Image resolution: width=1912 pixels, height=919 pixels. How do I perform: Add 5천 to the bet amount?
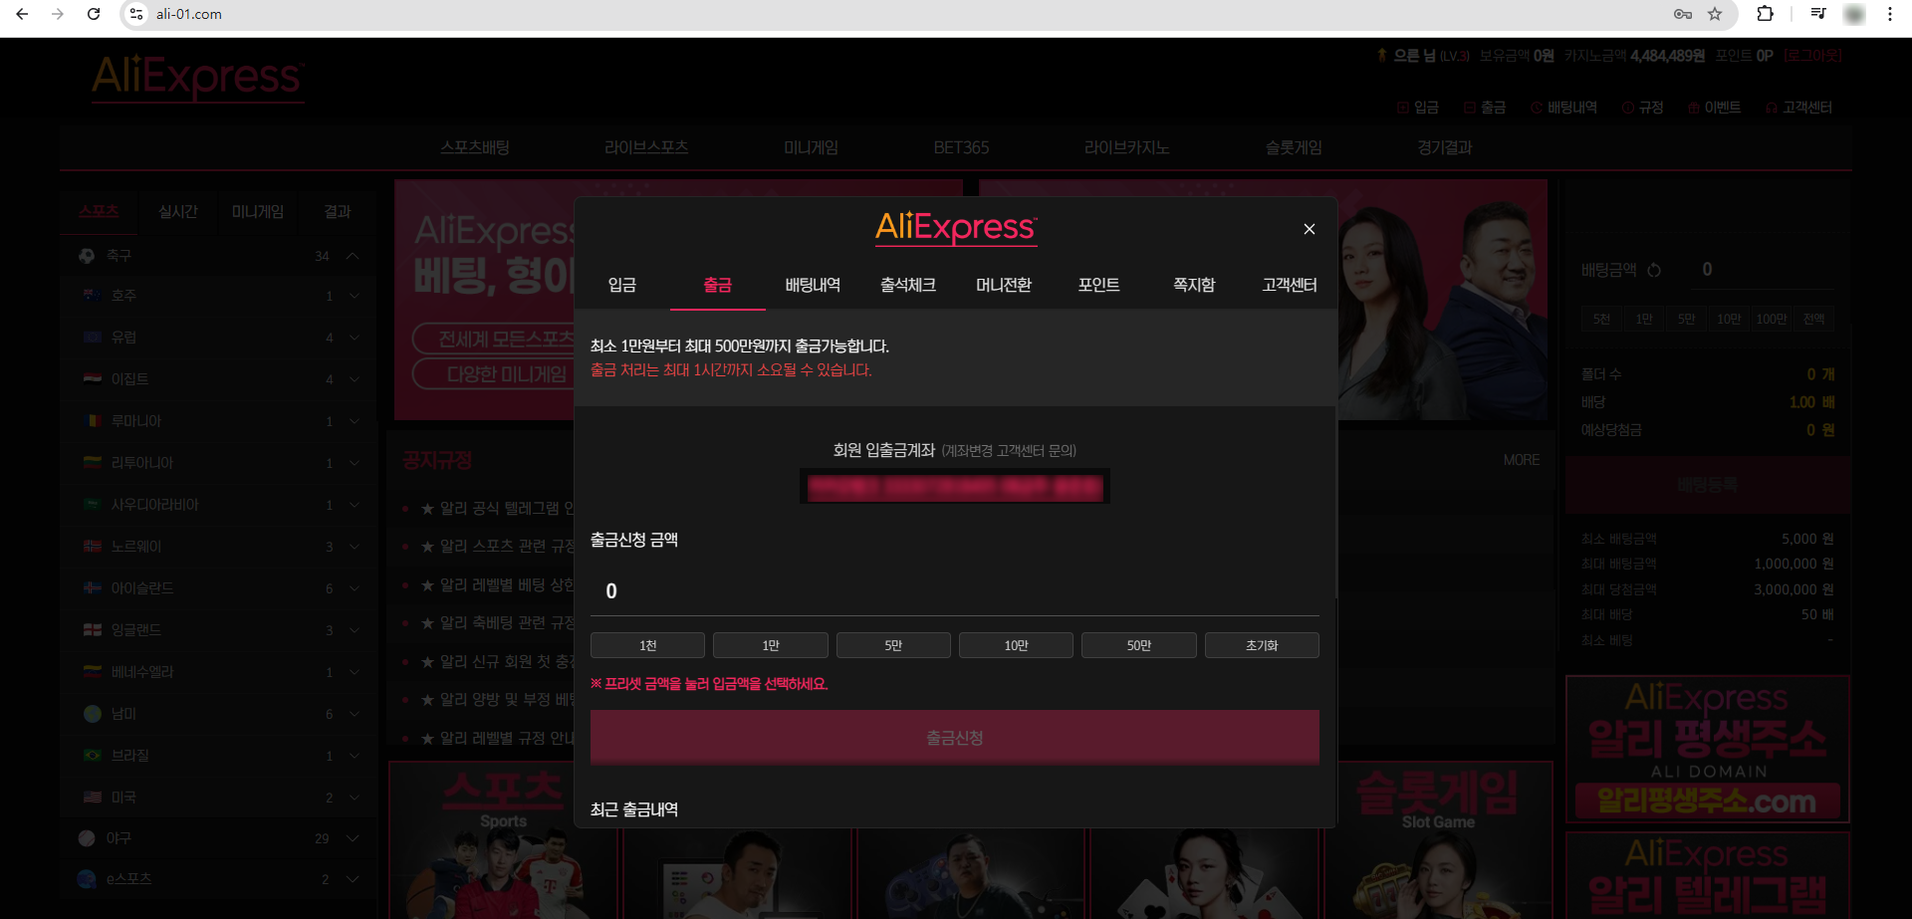1601,319
